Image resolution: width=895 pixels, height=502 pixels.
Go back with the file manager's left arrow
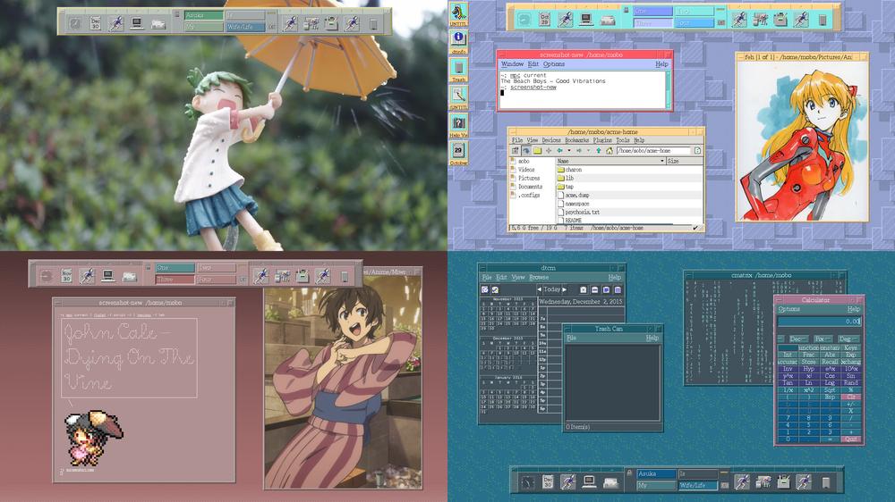coord(560,150)
